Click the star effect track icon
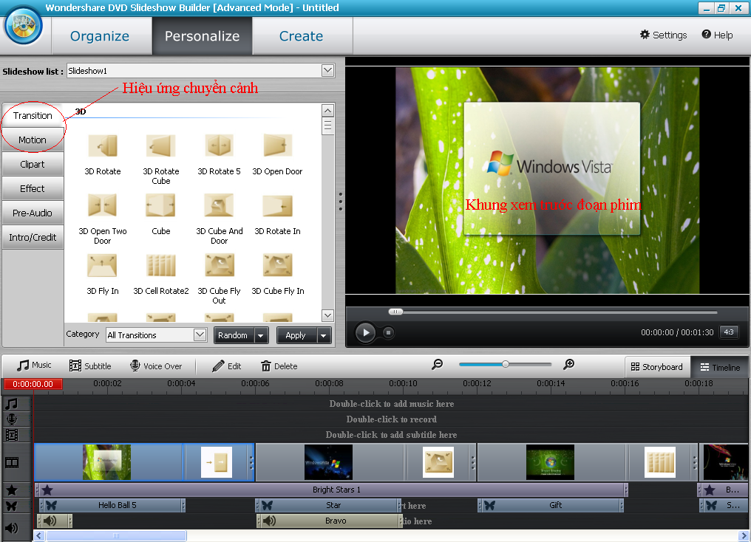Image resolution: width=751 pixels, height=542 pixels. click(12, 490)
